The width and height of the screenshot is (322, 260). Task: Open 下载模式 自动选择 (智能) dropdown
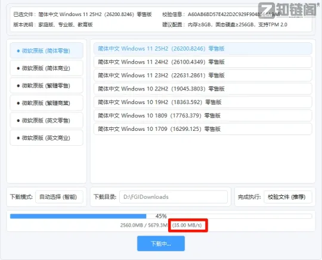pyautogui.click(x=60, y=197)
